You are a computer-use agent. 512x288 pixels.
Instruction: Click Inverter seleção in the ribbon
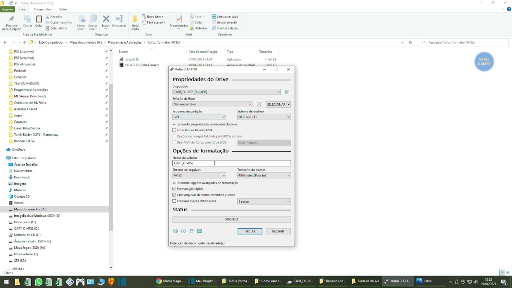(x=225, y=28)
